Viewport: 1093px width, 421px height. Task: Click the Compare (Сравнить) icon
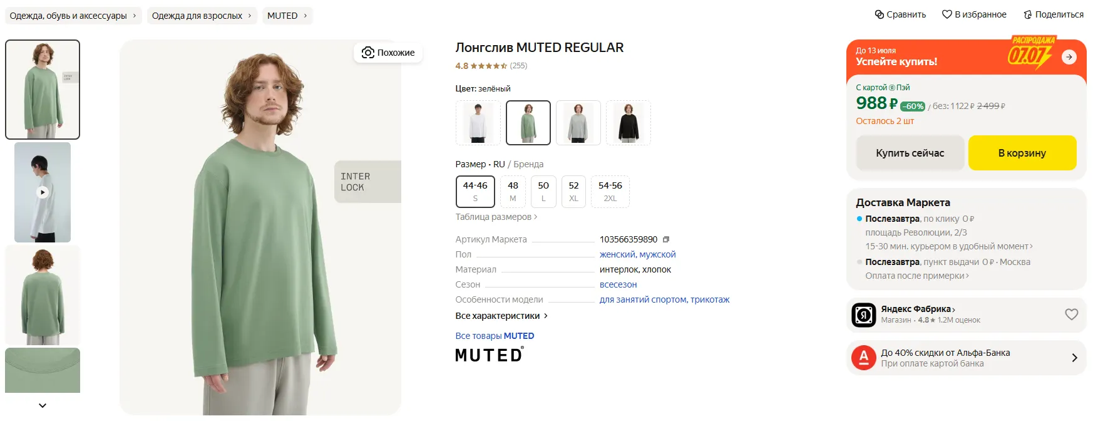pos(879,14)
